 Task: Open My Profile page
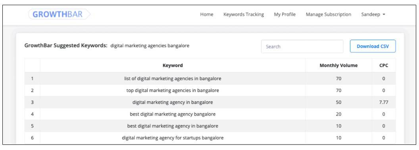(284, 14)
